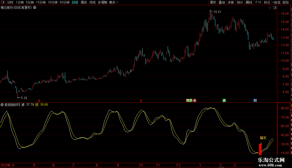
Task: Toggle the right info panel icon
Action: [x=275, y=8]
